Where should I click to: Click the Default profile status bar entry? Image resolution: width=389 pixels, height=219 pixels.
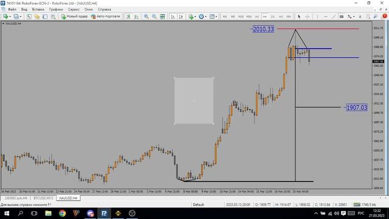(x=198, y=205)
